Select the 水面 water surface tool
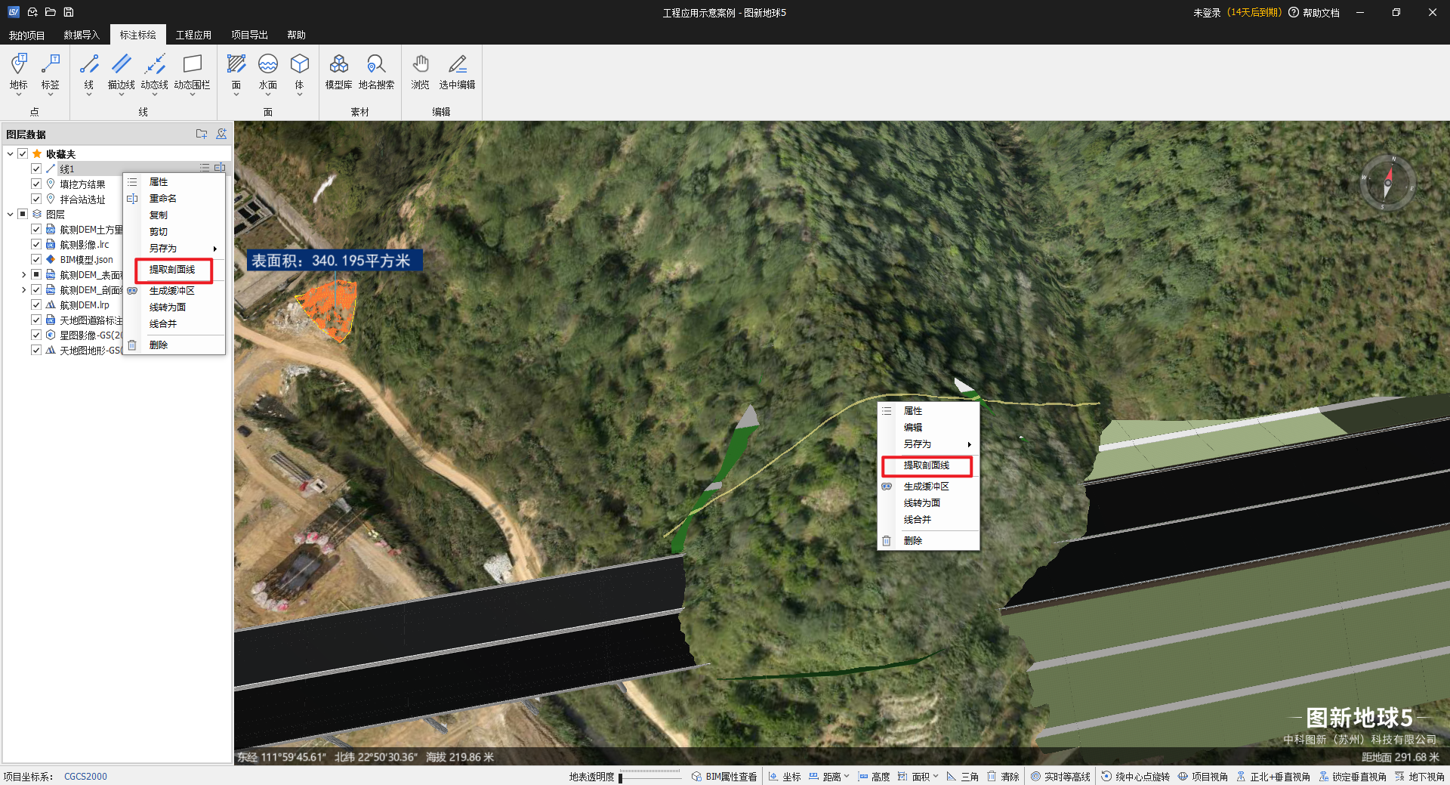Viewport: 1450px width, 785px height. coord(268,72)
